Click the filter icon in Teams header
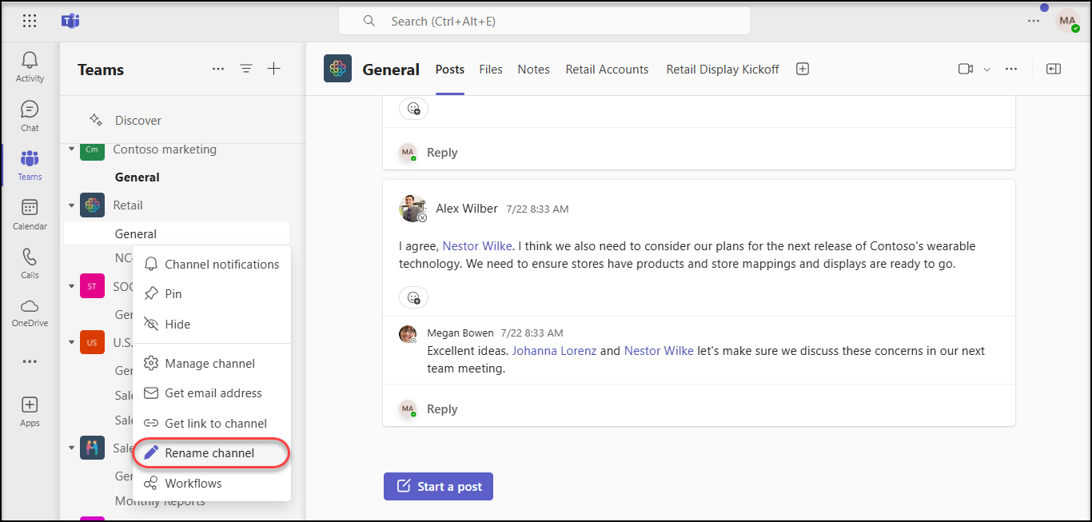This screenshot has width=1092, height=522. point(246,70)
